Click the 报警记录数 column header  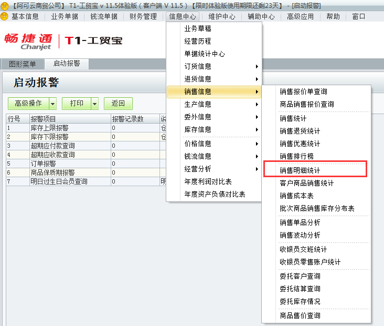(135, 119)
